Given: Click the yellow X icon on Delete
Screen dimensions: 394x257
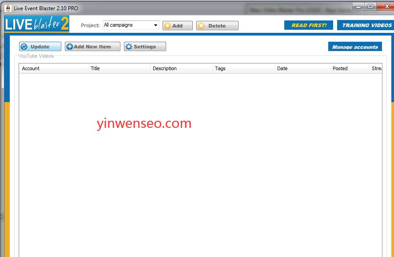Looking at the screenshot, I should (201, 26).
